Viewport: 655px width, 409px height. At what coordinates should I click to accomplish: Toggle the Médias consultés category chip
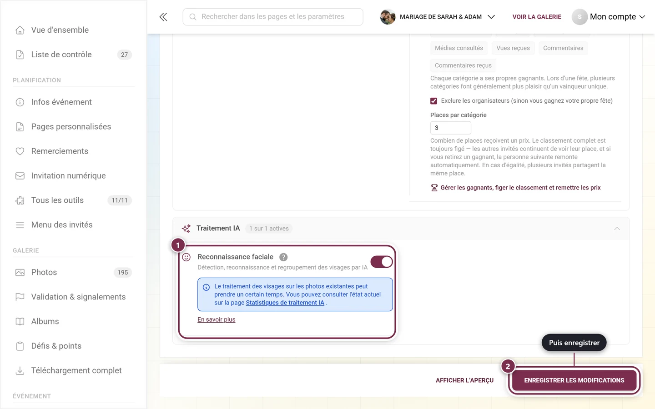459,48
